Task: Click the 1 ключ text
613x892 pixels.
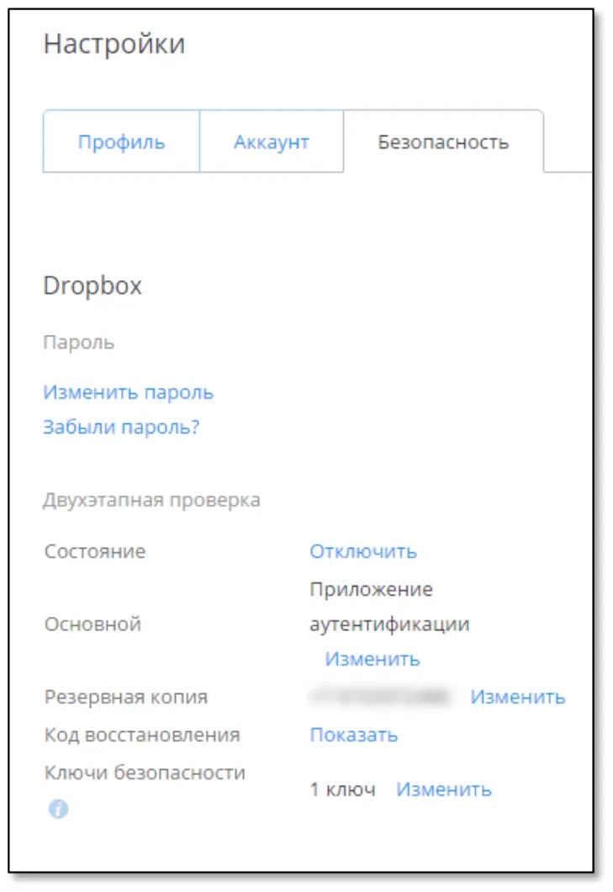Action: pyautogui.click(x=342, y=789)
